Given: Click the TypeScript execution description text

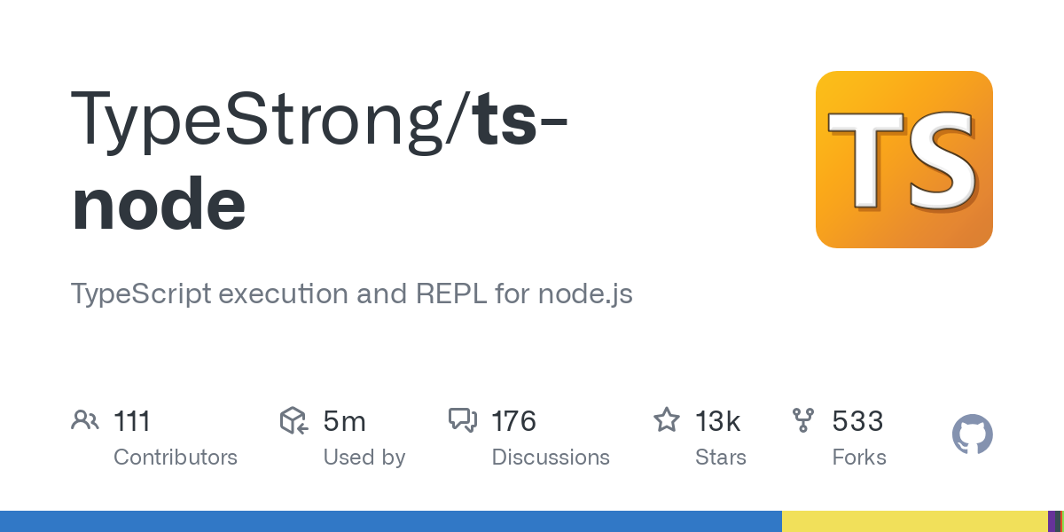Looking at the screenshot, I should [x=351, y=293].
